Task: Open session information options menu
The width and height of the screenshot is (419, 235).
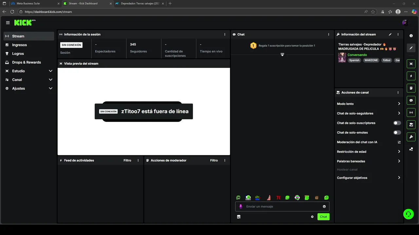Action: (x=225, y=34)
